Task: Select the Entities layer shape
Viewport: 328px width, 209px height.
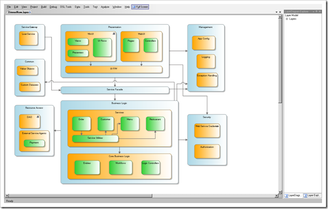Action: tap(87, 168)
